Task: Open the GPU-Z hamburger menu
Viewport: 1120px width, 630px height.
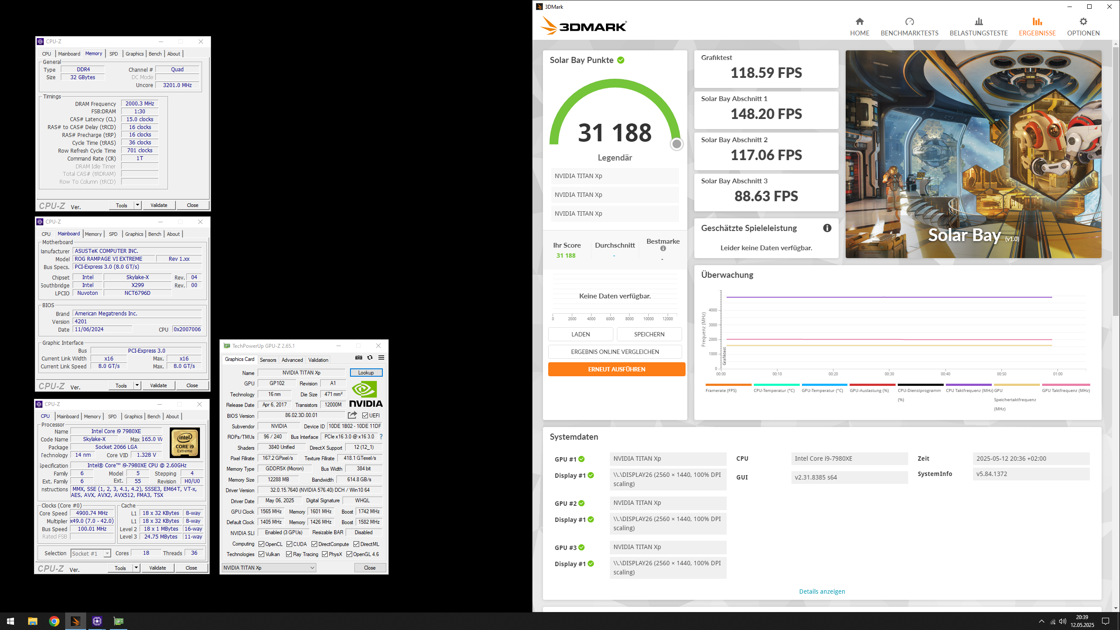Action: coord(381,357)
